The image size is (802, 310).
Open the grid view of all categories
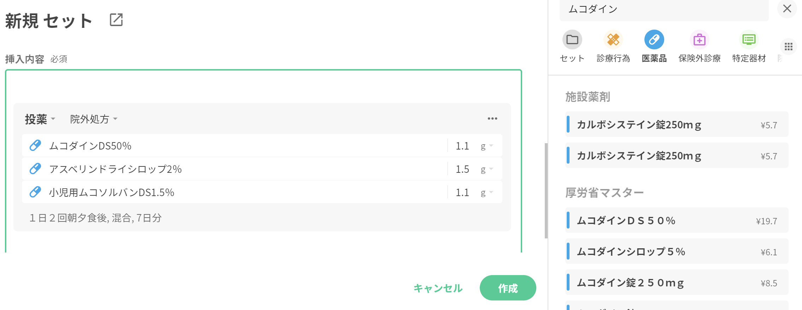point(788,47)
